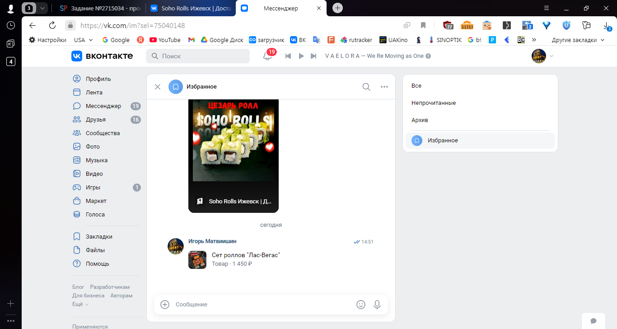Skip to the next track in VK player

point(313,56)
